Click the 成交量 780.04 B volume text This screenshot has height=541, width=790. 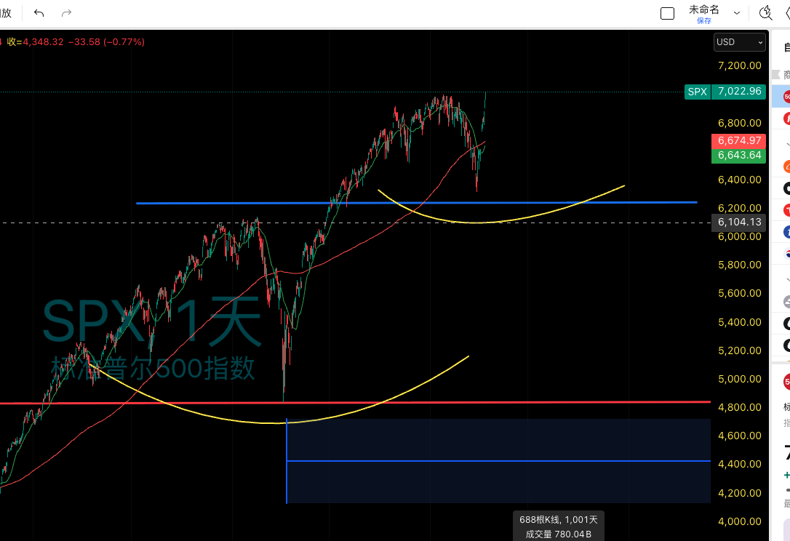tap(558, 534)
